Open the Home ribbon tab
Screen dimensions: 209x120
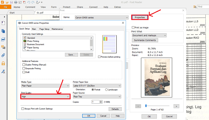pyautogui.click(x=17, y=7)
